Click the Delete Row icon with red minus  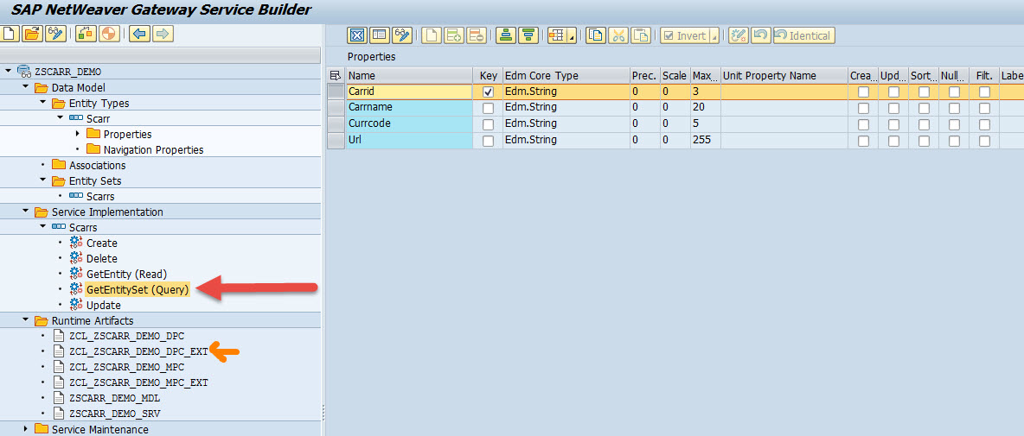pos(477,36)
